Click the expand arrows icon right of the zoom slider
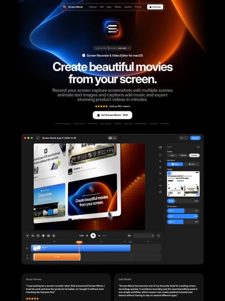Viewport: 225px width, 301px height. pyautogui.click(x=159, y=235)
